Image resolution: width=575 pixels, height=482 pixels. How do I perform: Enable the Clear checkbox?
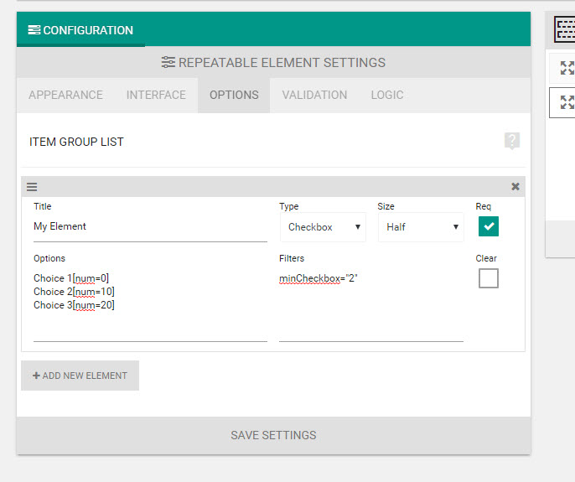click(x=489, y=278)
